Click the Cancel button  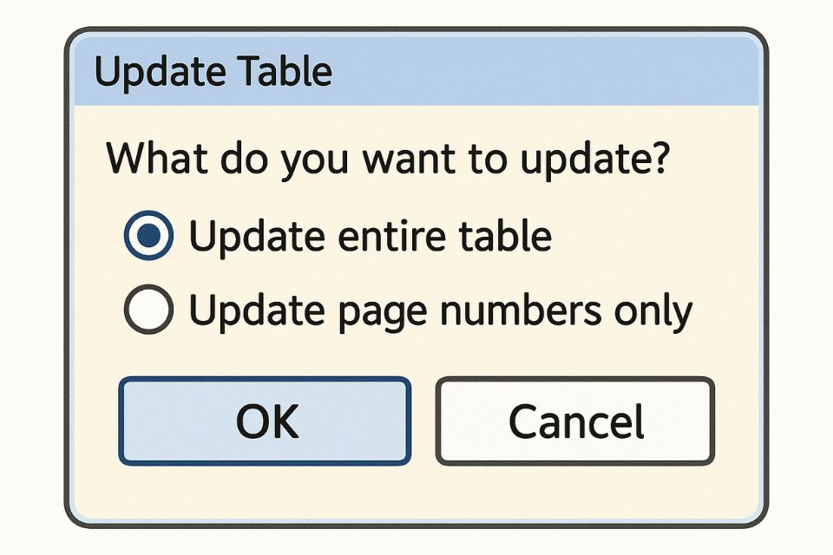coord(574,421)
